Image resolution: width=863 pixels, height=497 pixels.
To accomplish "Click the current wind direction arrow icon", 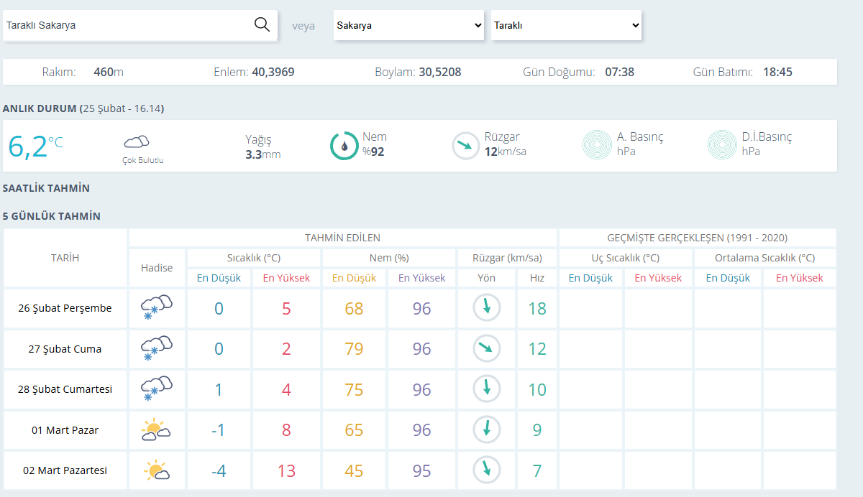I will [x=466, y=146].
